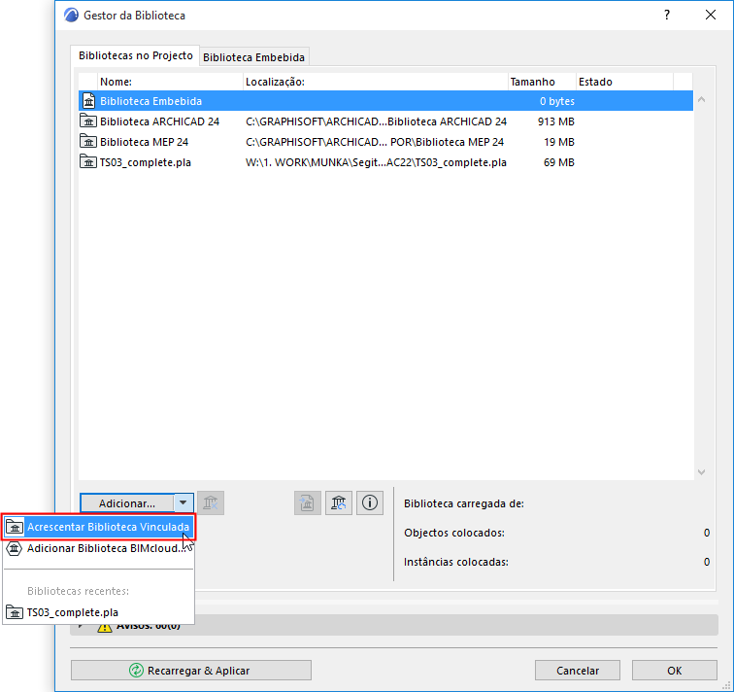Click the path ending Biblioteca ARCHICAD 24
Viewport: 734px width, 692px height.
click(376, 121)
